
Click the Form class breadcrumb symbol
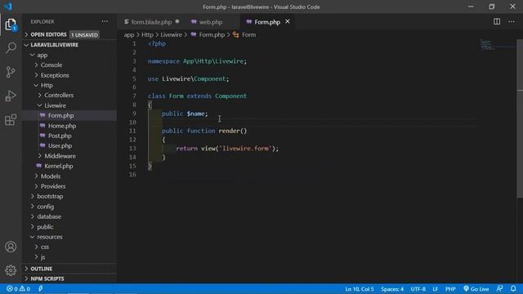point(248,34)
